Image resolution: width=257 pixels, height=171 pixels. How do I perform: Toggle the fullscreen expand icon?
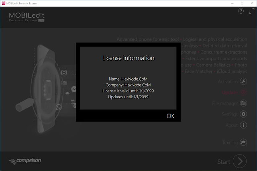(252, 11)
